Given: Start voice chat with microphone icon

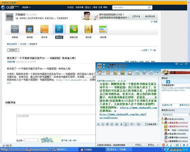Looking at the screenshot, I should pyautogui.click(x=144, y=73).
